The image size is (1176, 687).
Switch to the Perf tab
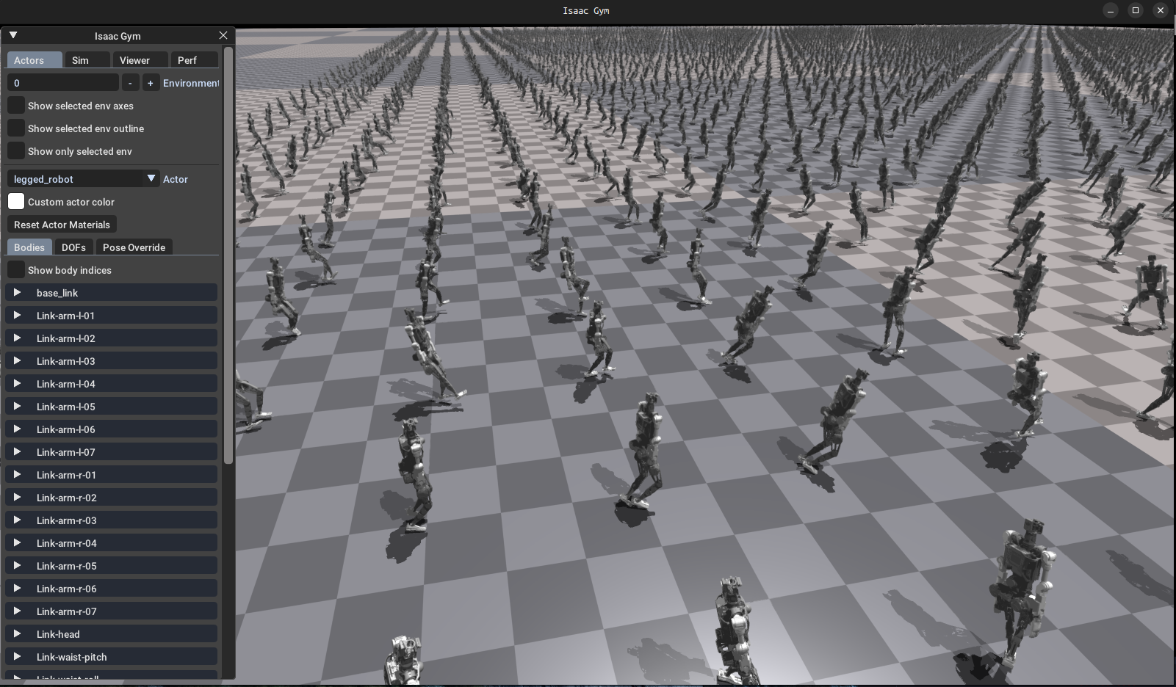[195, 60]
